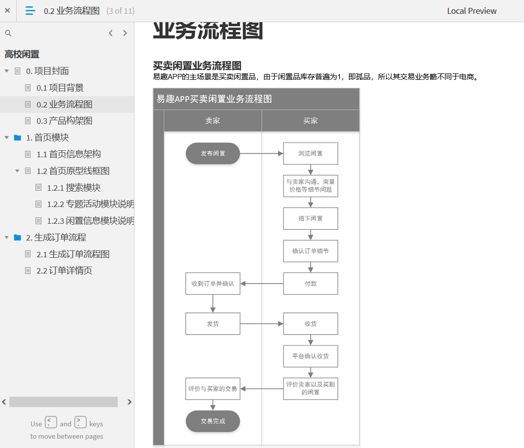
Task: Click the 收到订单并确认 flowchart box
Action: 213,283
